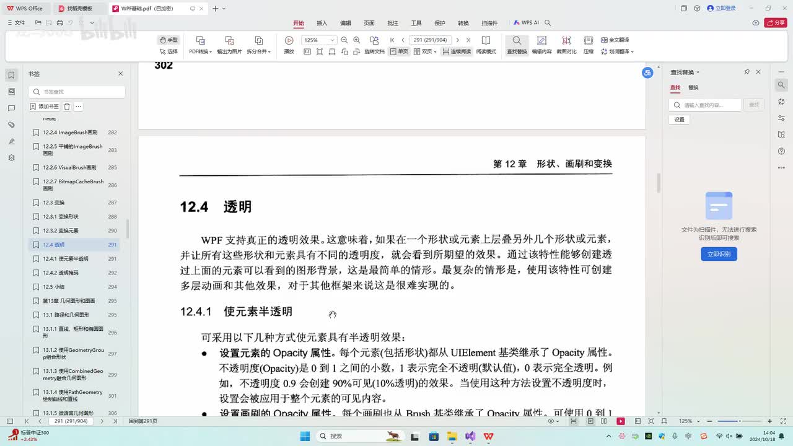Open the 保护 ribbon tab

pyautogui.click(x=440, y=23)
